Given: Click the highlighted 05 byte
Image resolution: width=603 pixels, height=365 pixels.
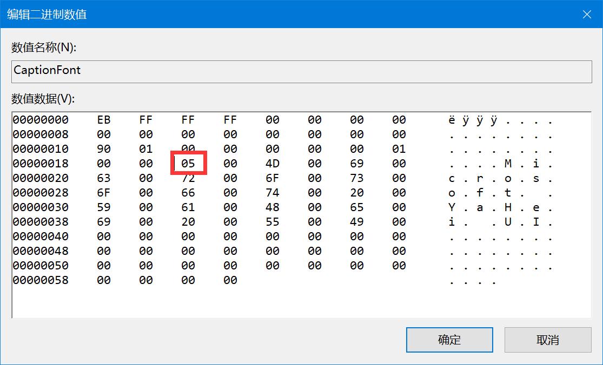Looking at the screenshot, I should pyautogui.click(x=188, y=163).
